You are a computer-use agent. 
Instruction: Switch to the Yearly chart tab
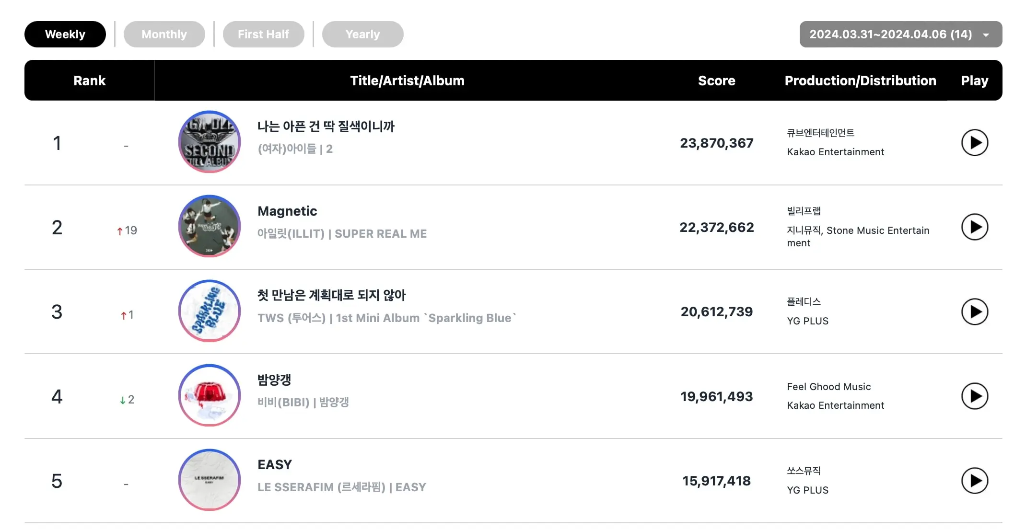(362, 34)
